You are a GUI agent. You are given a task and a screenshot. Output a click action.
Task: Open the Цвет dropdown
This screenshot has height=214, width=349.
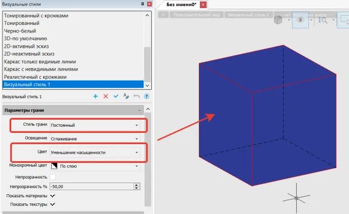tap(94, 152)
